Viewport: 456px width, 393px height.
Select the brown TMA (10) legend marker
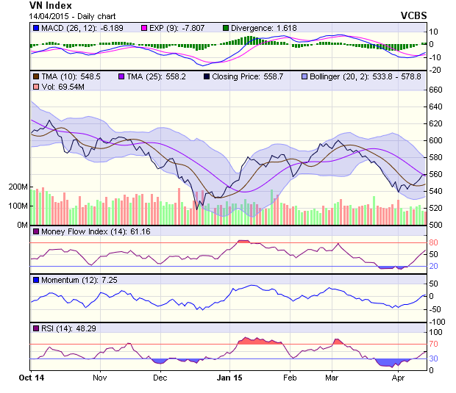click(x=36, y=76)
